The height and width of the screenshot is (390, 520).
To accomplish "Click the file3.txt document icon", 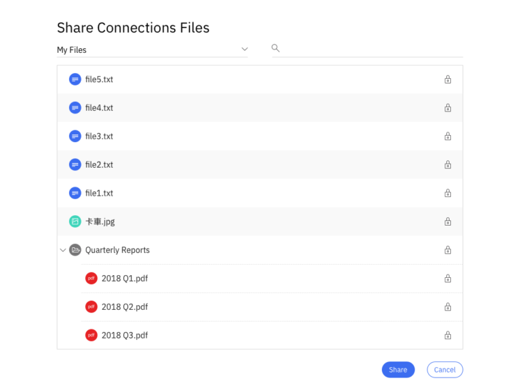I will pyautogui.click(x=75, y=136).
